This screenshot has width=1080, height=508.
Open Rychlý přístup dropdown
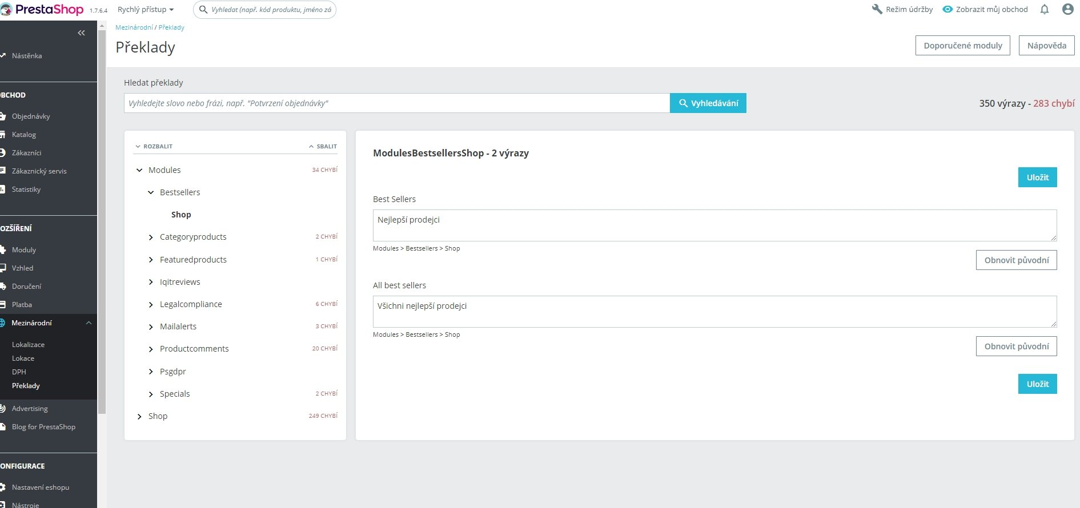pos(146,10)
